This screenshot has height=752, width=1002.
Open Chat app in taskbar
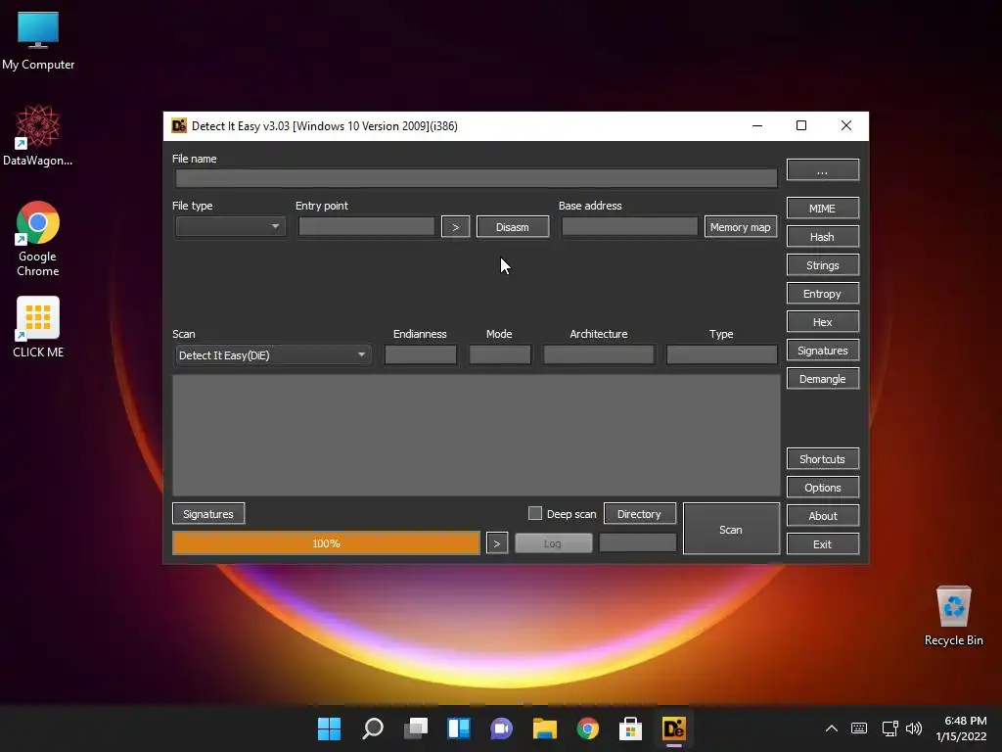(x=502, y=728)
